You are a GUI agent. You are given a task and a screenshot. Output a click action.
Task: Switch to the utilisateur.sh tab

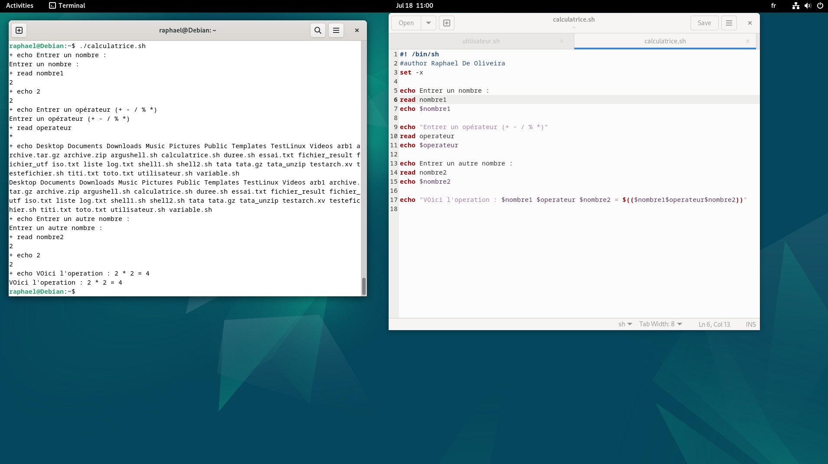click(x=481, y=41)
